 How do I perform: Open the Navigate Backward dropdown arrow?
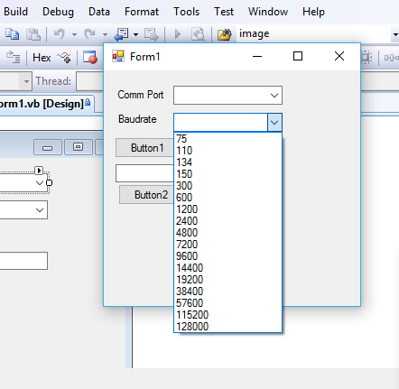[136, 34]
